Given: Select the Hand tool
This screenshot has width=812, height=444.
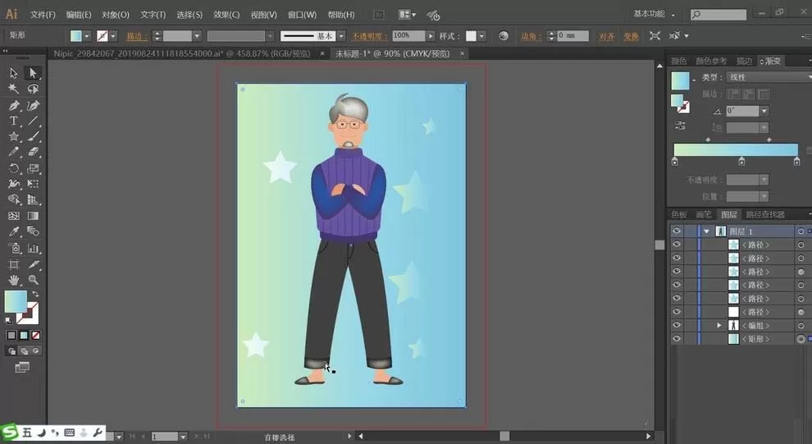Looking at the screenshot, I should 14,281.
